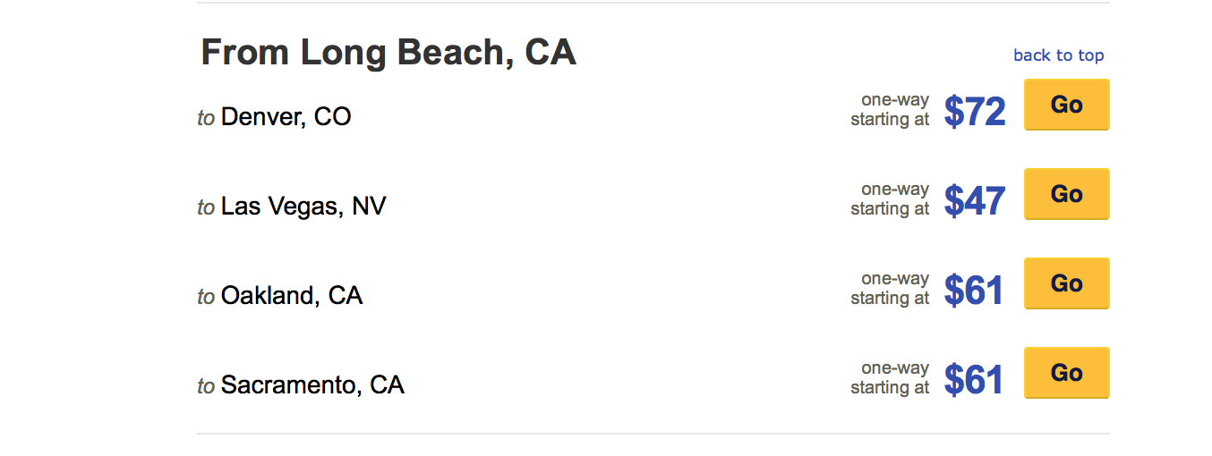The width and height of the screenshot is (1212, 456).
Task: Click the one-way starting at label beside $72
Action: click(x=890, y=110)
